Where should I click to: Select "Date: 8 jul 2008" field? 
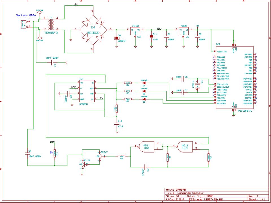(200, 196)
